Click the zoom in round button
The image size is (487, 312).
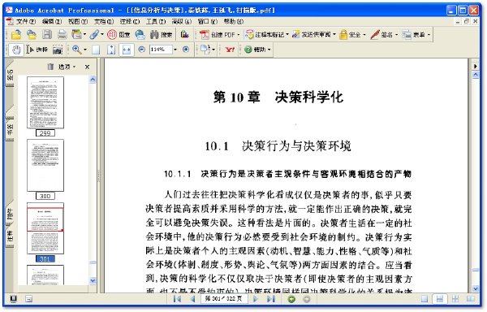tap(186, 50)
